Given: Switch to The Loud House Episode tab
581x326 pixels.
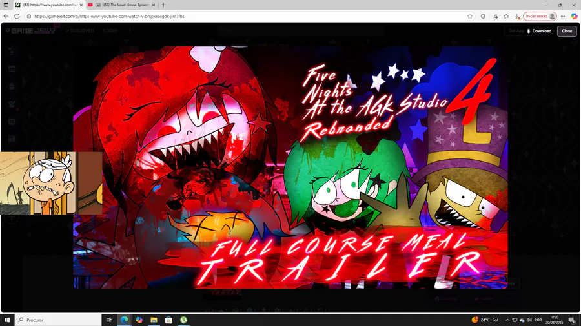Looking at the screenshot, I should pos(122,5).
